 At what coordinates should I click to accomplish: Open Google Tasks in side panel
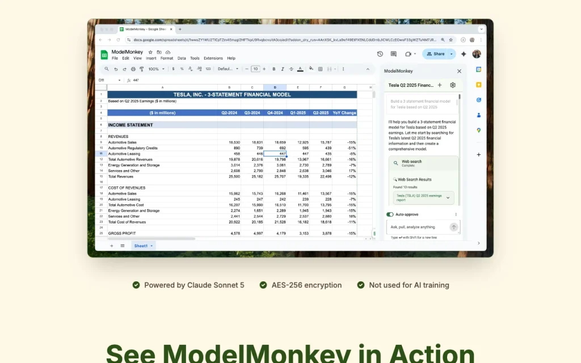click(x=479, y=100)
